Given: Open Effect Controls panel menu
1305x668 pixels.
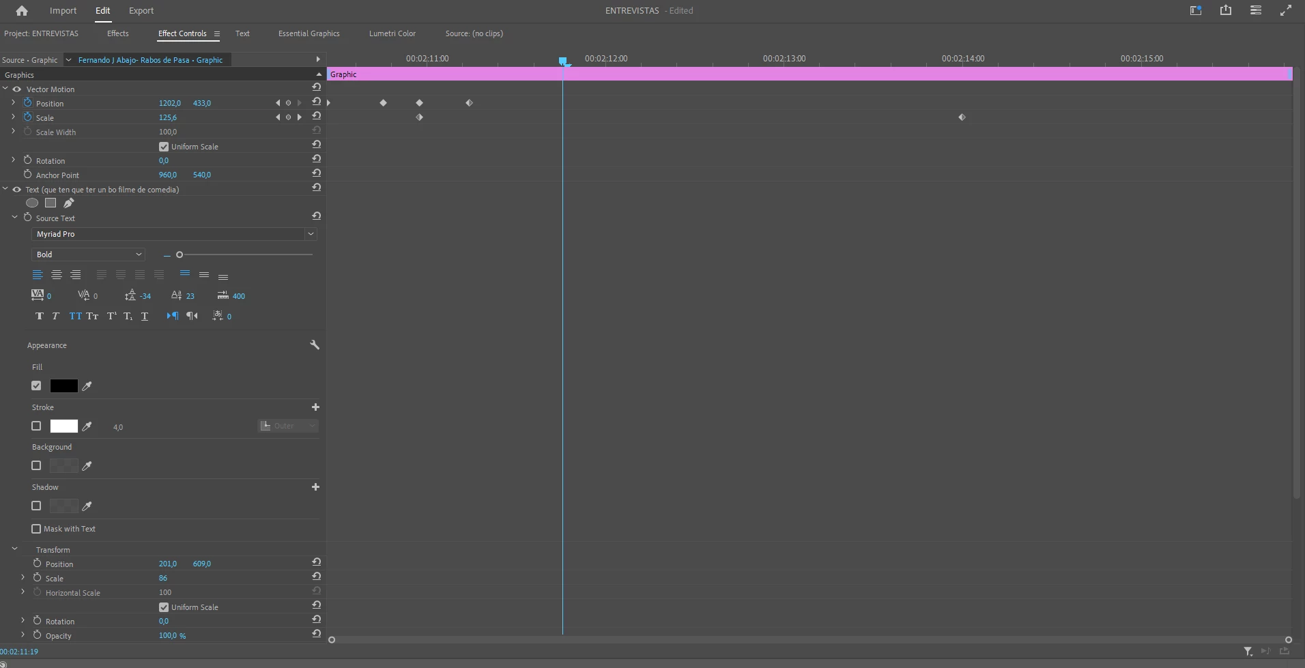Looking at the screenshot, I should [217, 33].
